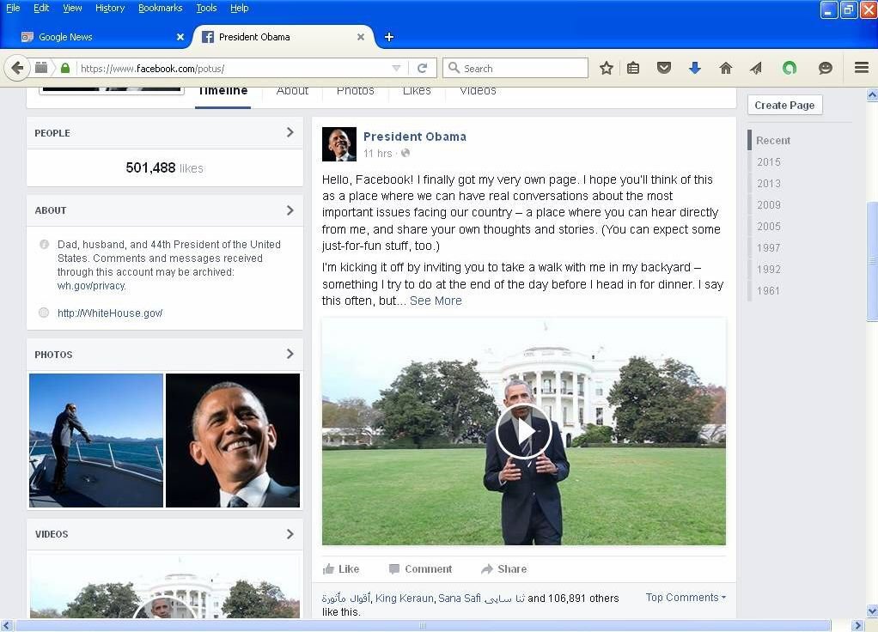Open URL history dropdown arrow
878x632 pixels.
396,69
